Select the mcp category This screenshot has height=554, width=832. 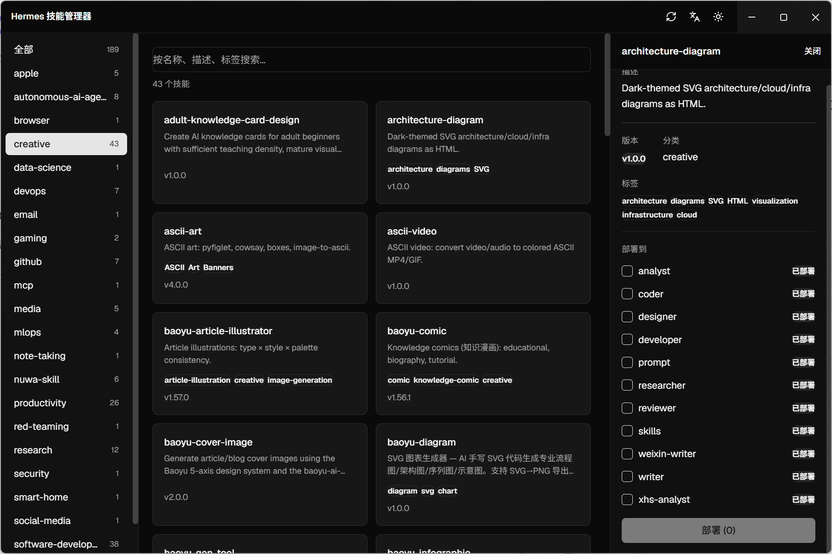point(66,285)
